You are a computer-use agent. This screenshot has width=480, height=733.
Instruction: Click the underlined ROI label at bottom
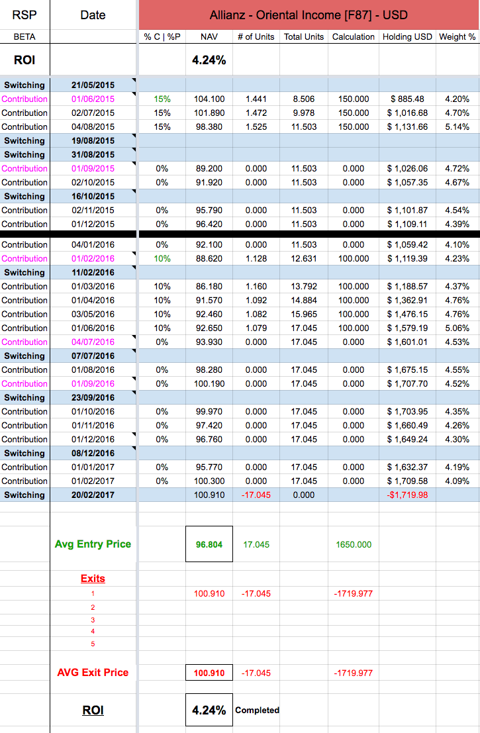pyautogui.click(x=93, y=710)
